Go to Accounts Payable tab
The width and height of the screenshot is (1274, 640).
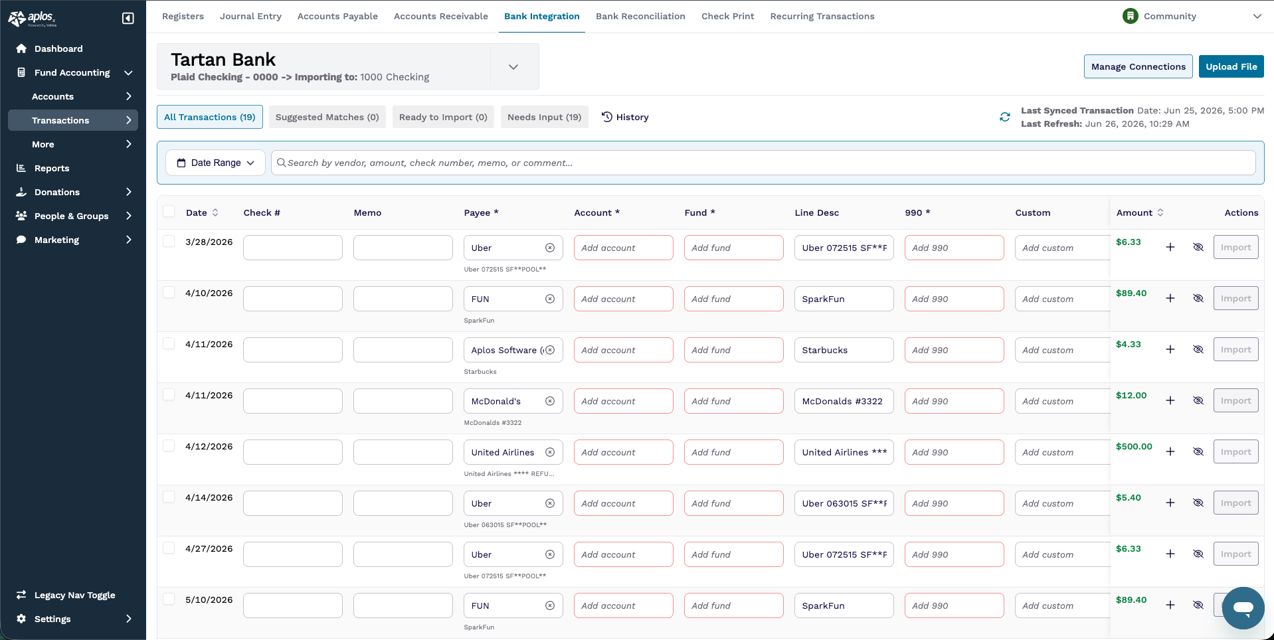(x=337, y=16)
